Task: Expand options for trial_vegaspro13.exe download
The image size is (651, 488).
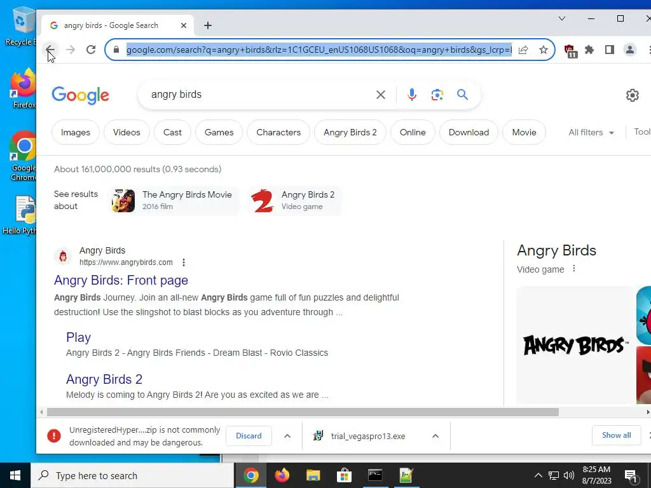Action: (435, 436)
